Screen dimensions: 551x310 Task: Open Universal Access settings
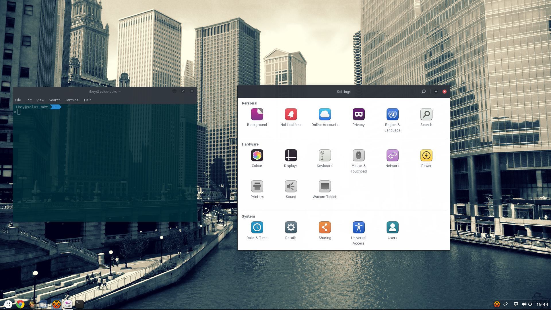click(358, 233)
